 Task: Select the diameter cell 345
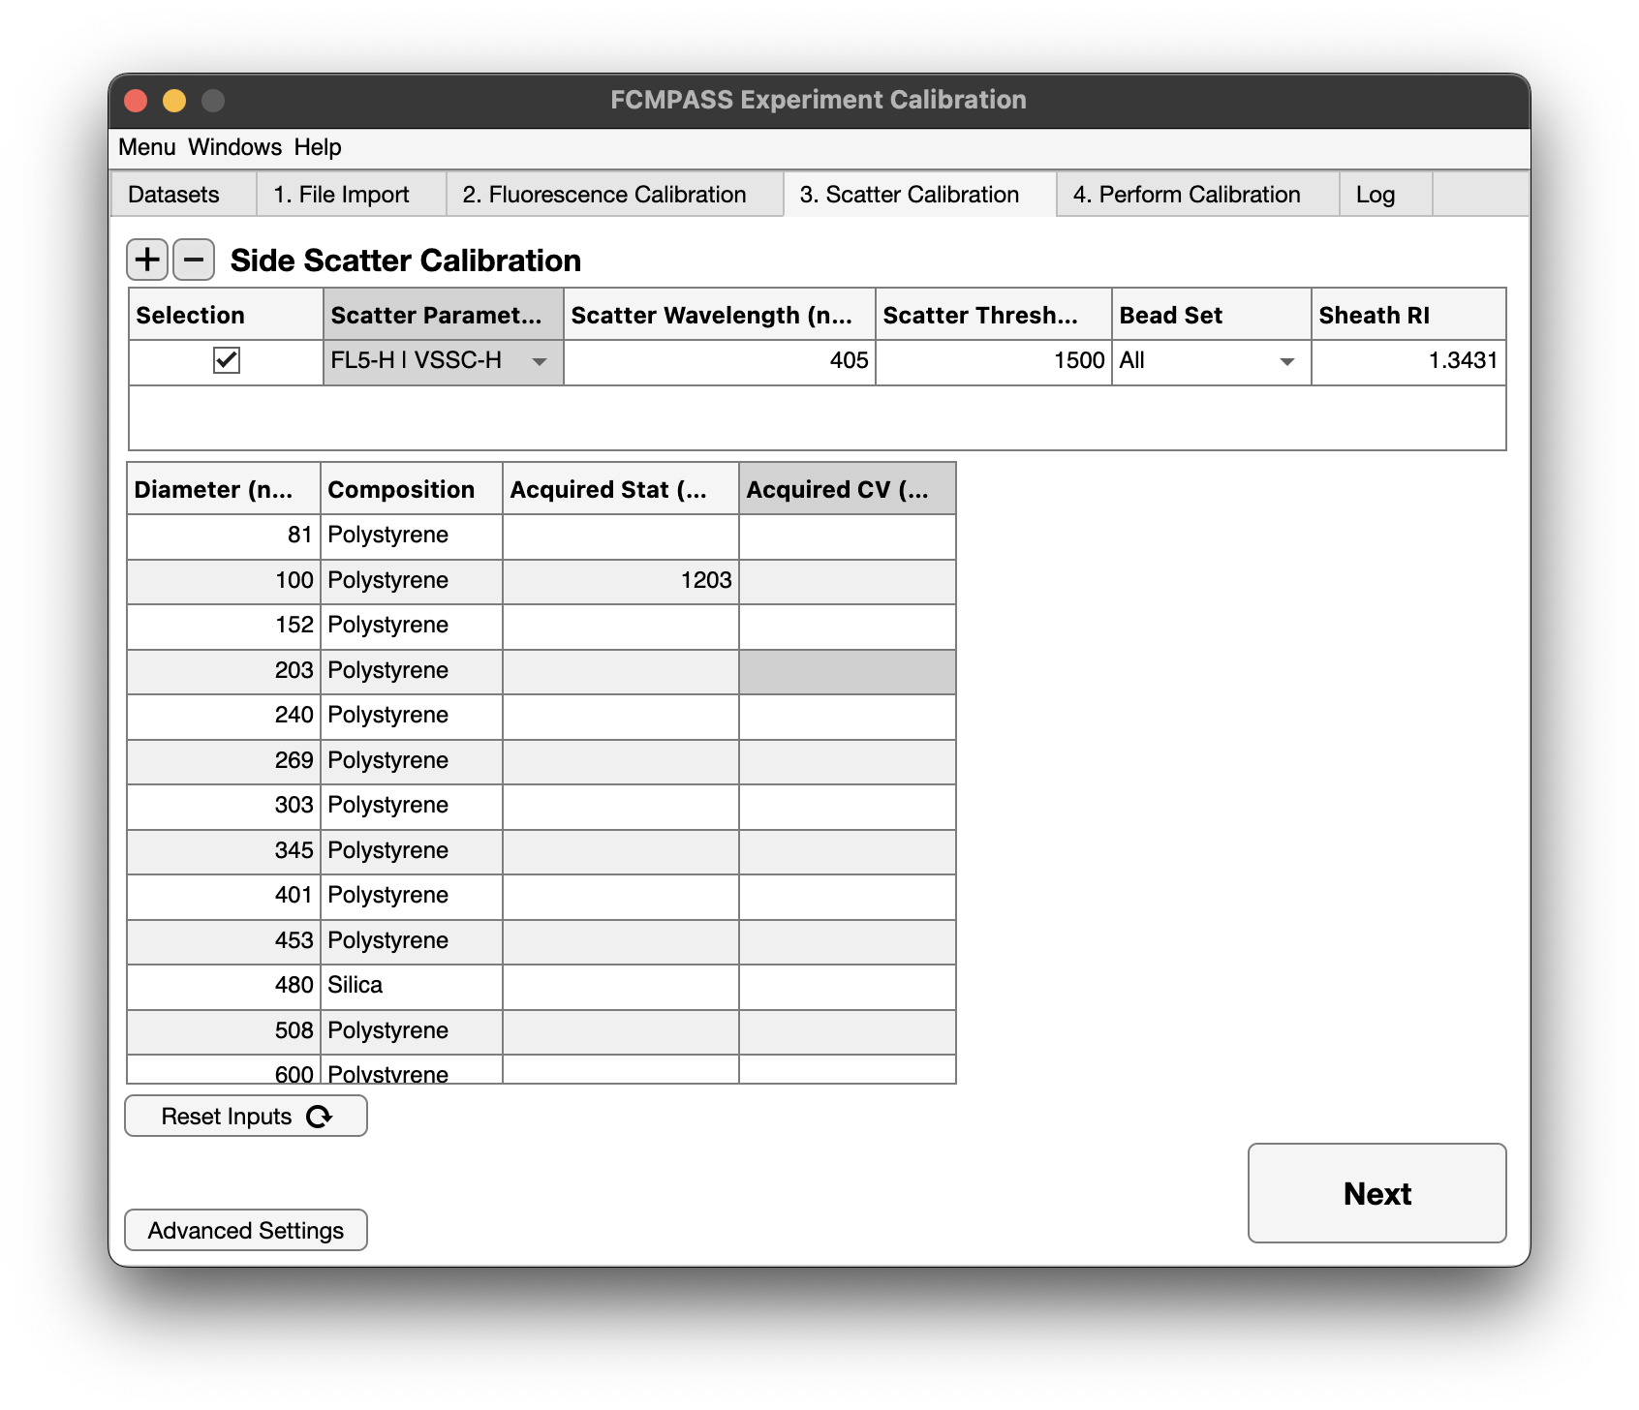(223, 850)
